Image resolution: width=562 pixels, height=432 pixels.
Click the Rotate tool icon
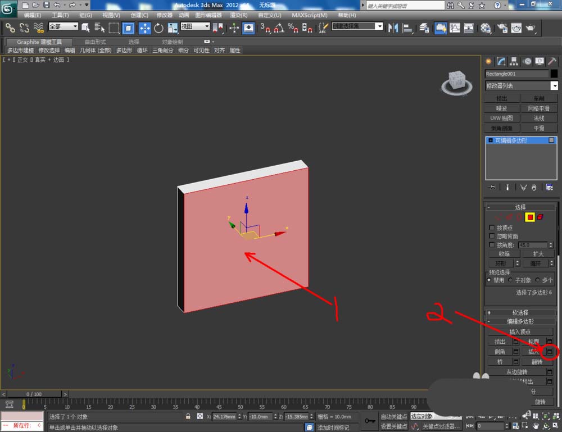[158, 28]
